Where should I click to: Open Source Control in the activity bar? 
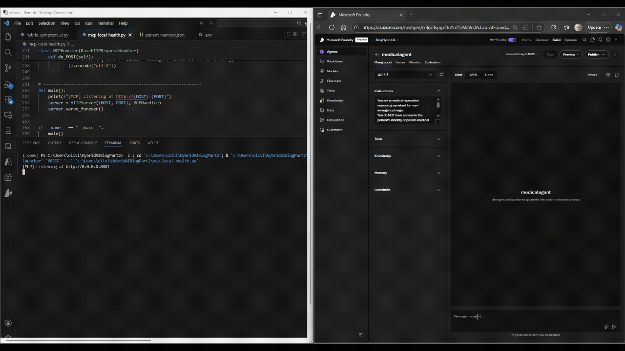pyautogui.click(x=8, y=68)
